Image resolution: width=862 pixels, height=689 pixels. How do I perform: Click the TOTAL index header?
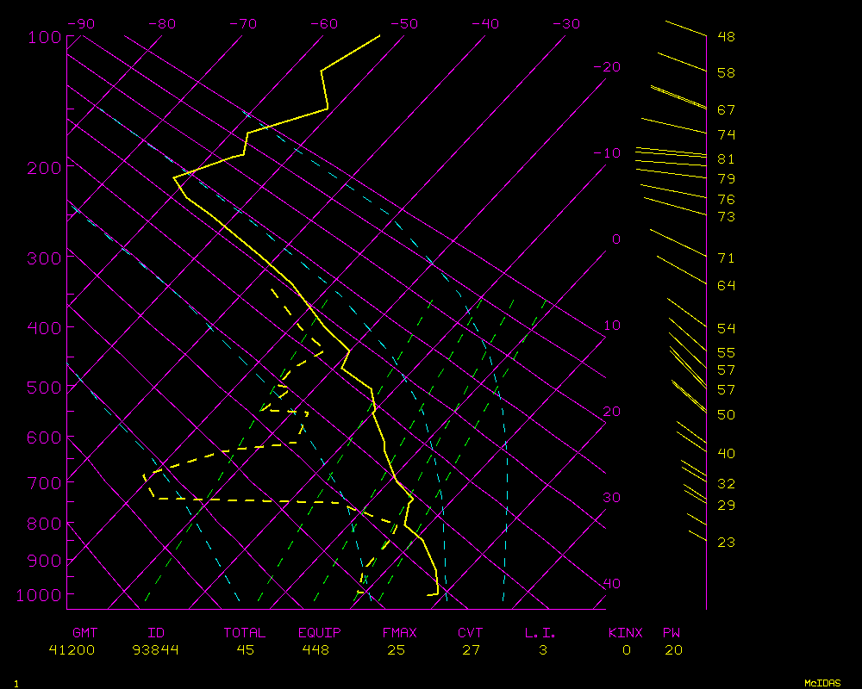(x=245, y=633)
